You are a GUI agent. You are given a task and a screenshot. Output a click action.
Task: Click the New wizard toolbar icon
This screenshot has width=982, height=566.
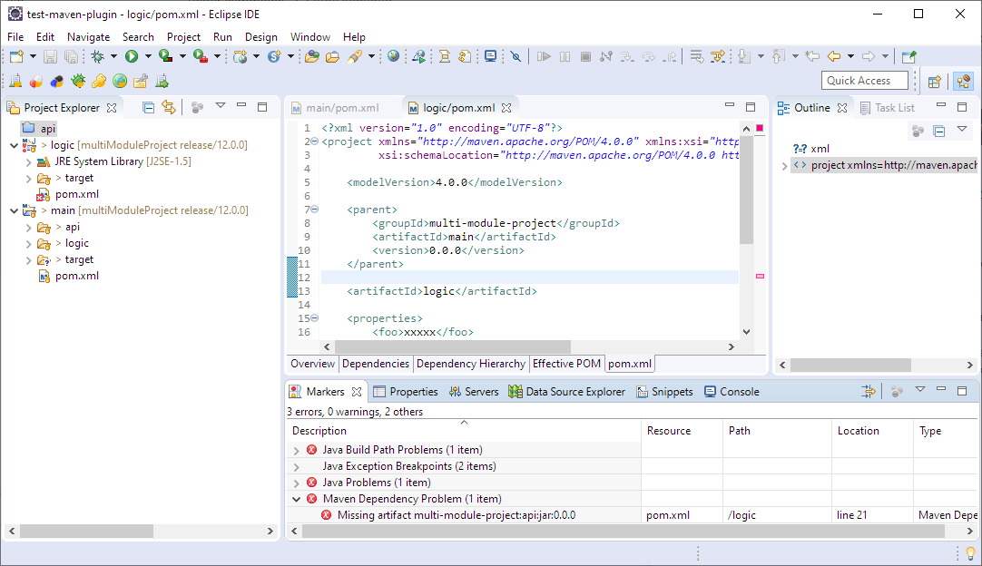16,56
